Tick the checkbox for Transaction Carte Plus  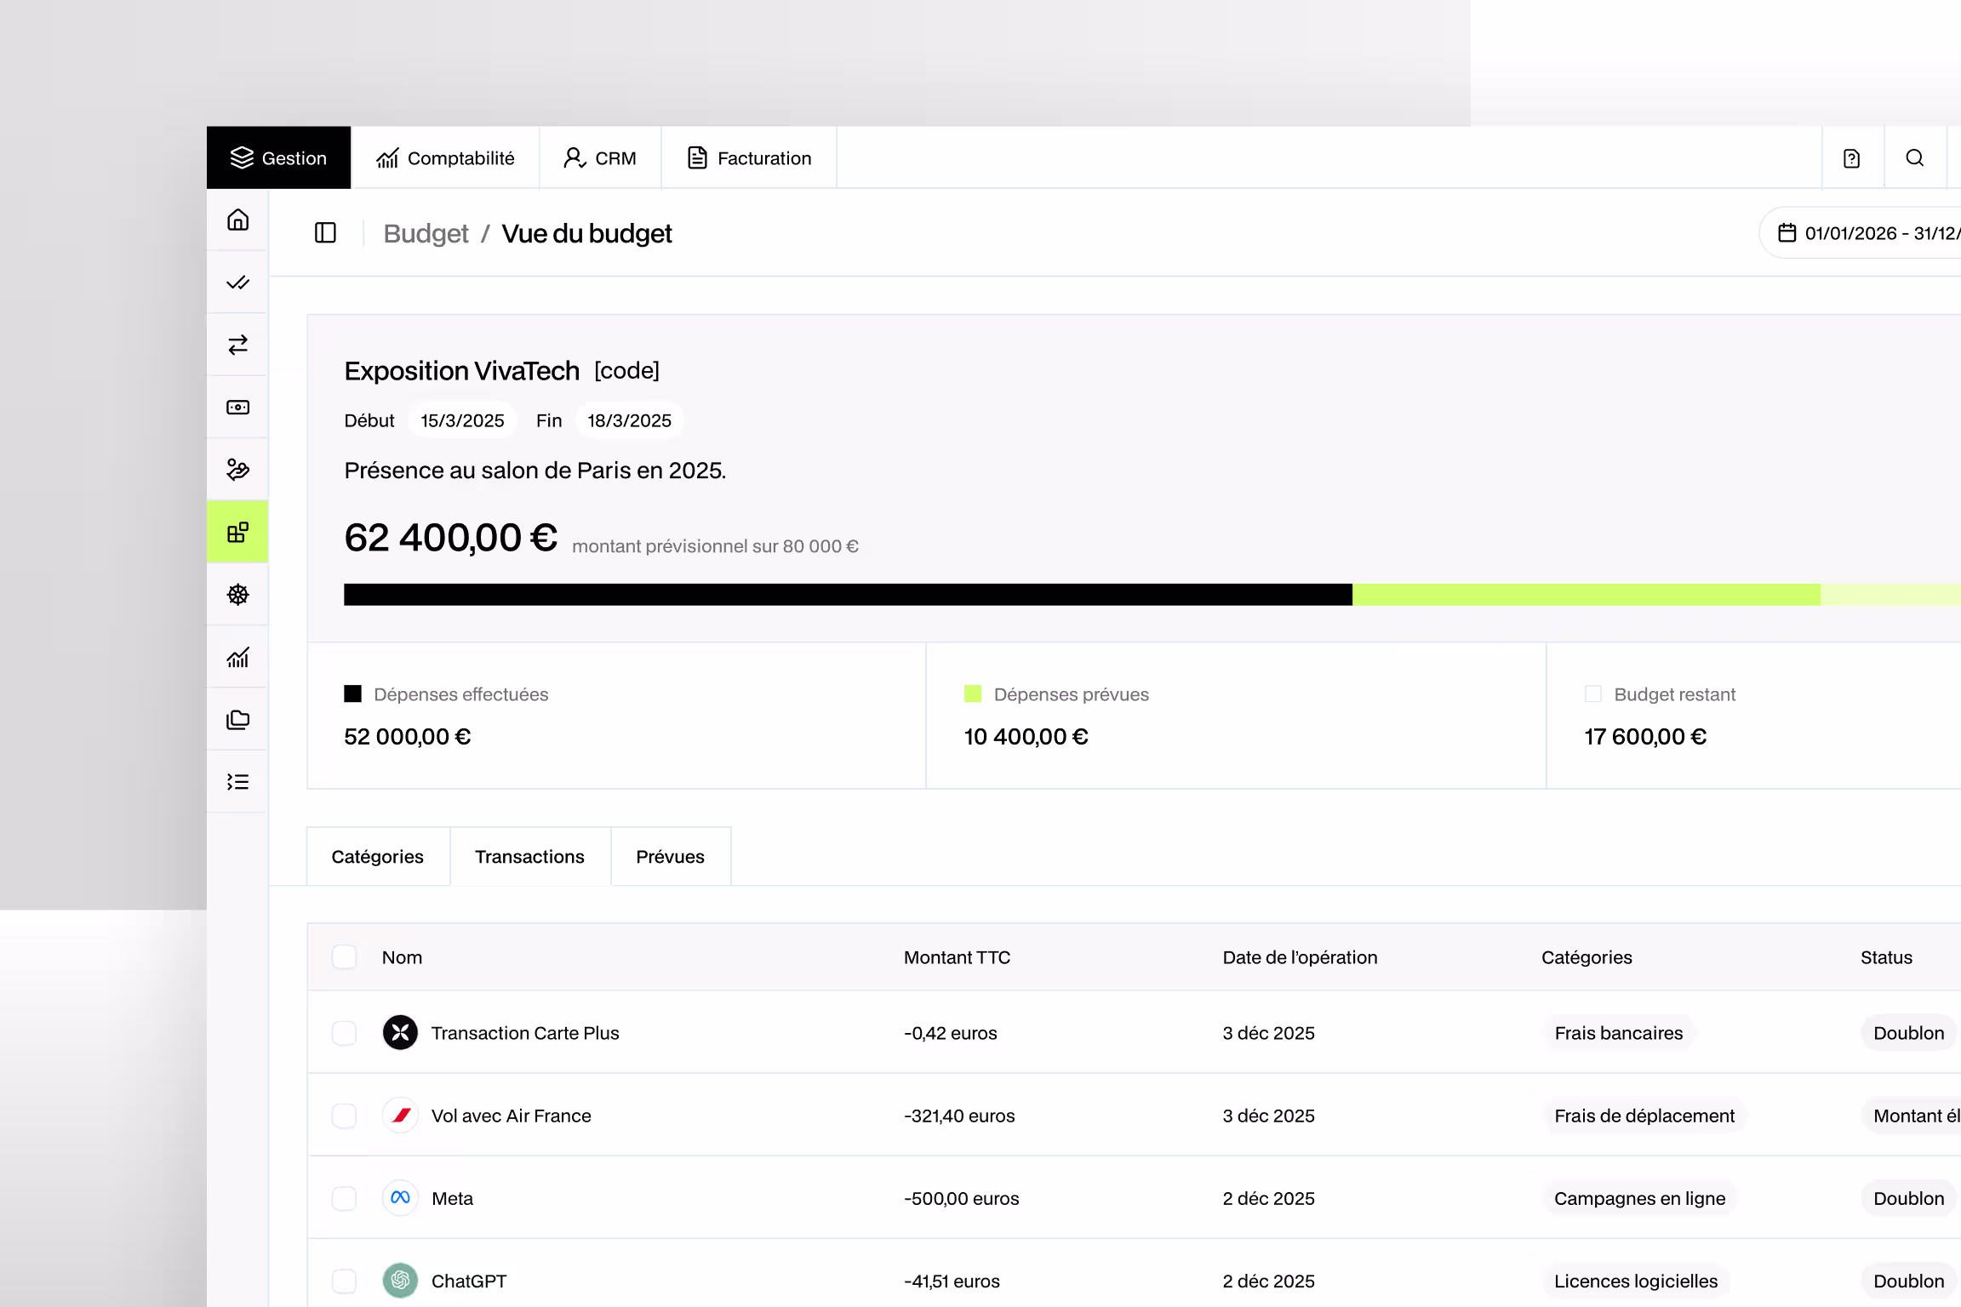pyautogui.click(x=344, y=1033)
